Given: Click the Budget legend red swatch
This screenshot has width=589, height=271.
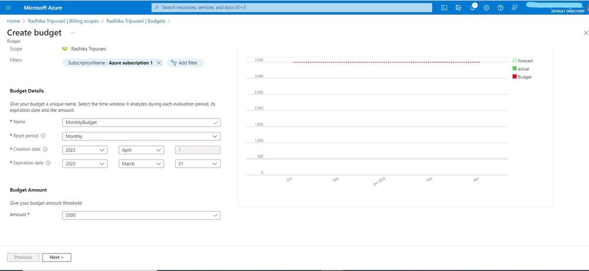Looking at the screenshot, I should (514, 77).
